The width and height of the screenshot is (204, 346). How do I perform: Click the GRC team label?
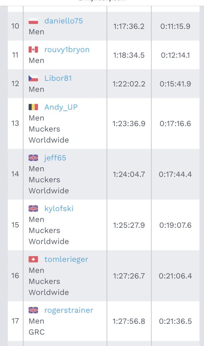click(36, 332)
